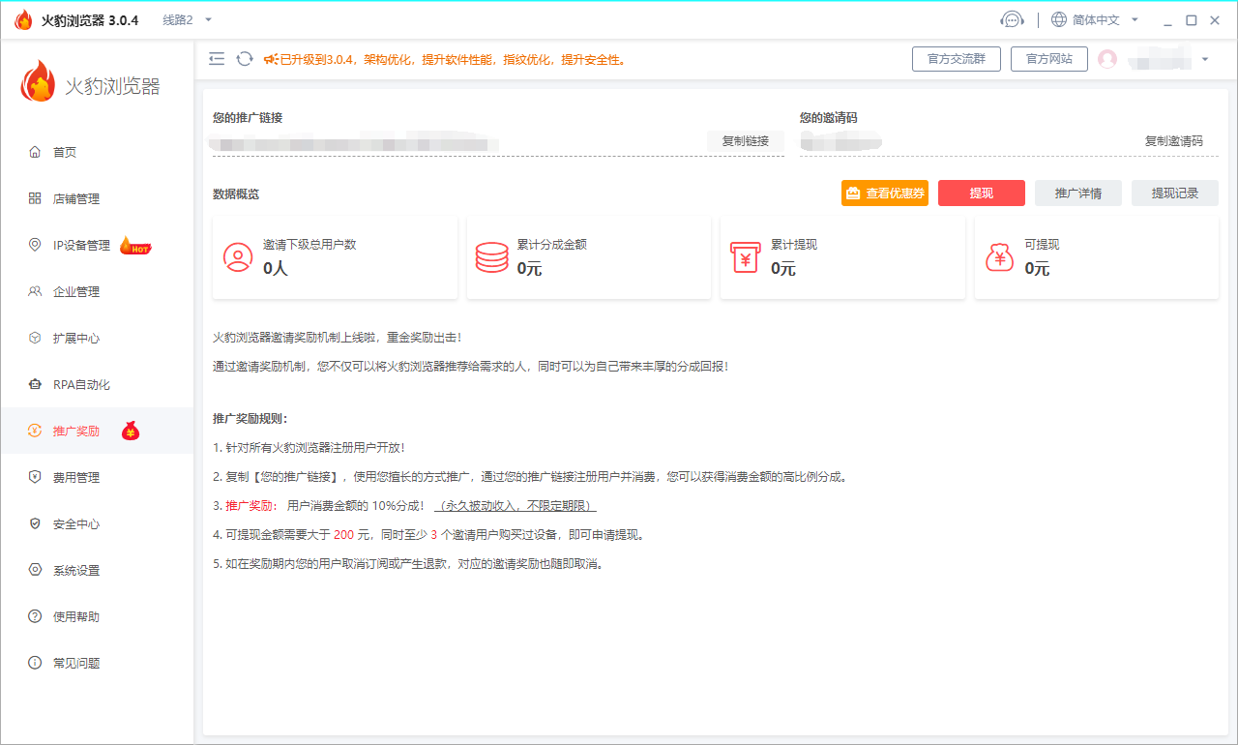
Task: Click the 费用管理 shield icon
Action: click(35, 477)
